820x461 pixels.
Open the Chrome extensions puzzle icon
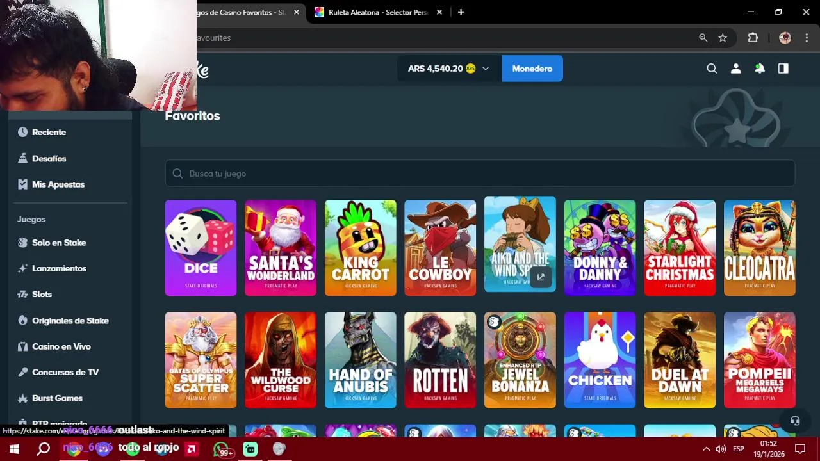(753, 38)
